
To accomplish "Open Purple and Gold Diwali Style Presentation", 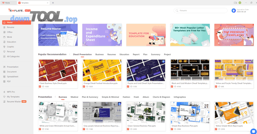I will [146, 74].
